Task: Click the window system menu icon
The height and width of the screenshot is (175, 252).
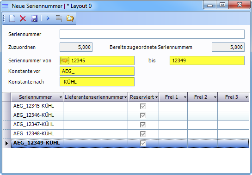Action: click(5, 6)
